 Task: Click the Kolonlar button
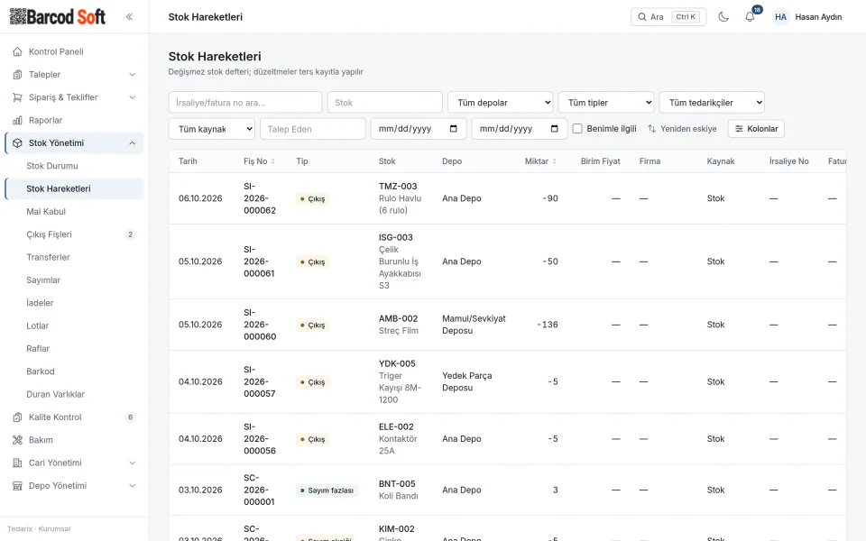coord(756,129)
